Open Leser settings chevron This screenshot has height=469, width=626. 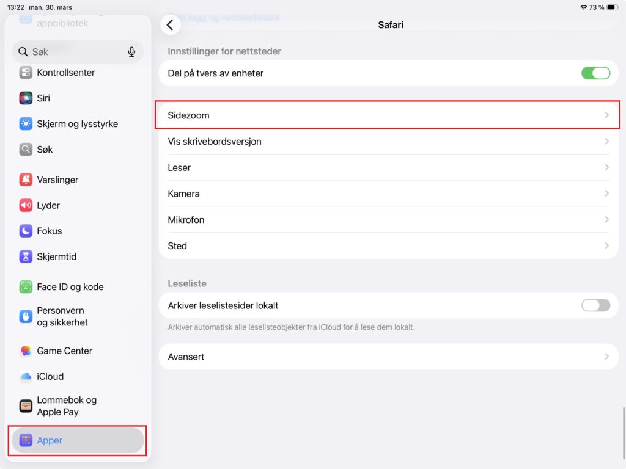click(606, 167)
